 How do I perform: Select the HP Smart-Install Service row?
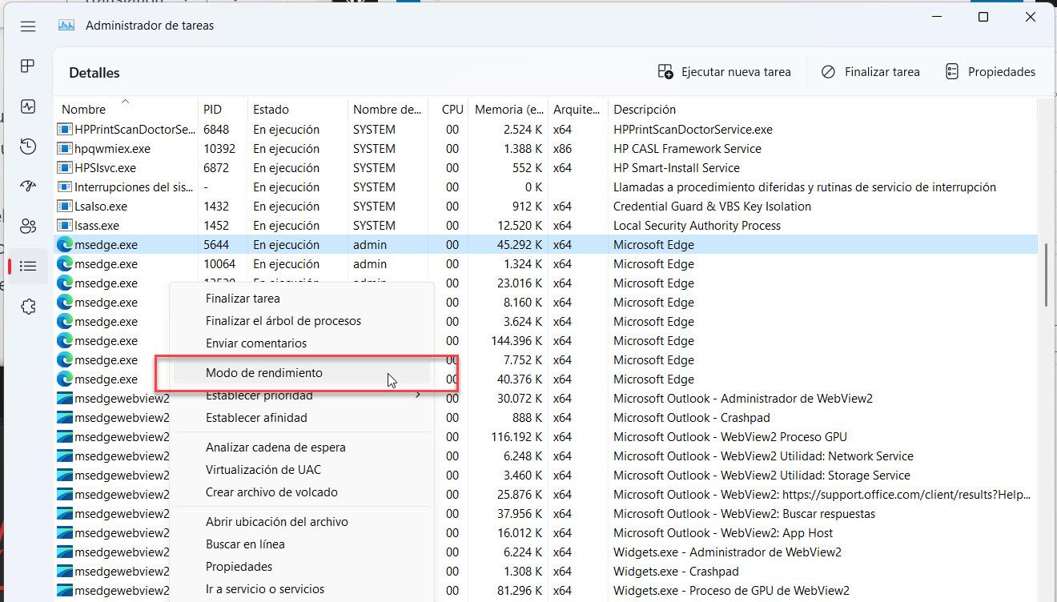(x=546, y=168)
